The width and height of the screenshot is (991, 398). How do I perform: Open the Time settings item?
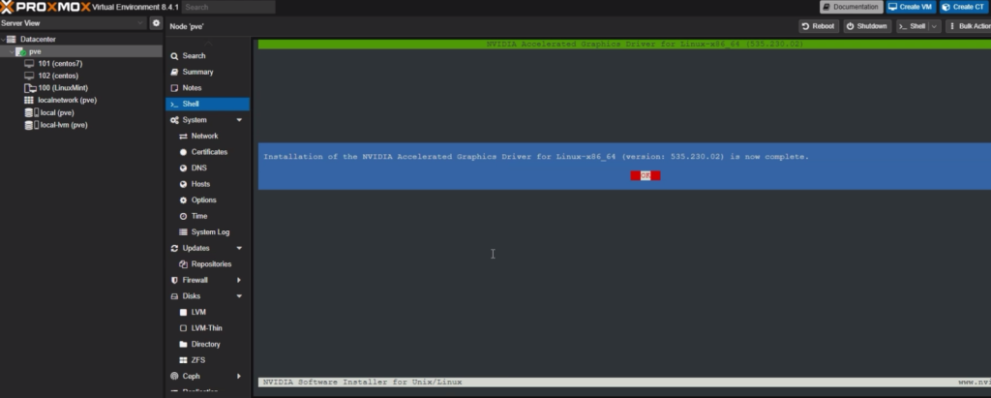coord(199,216)
